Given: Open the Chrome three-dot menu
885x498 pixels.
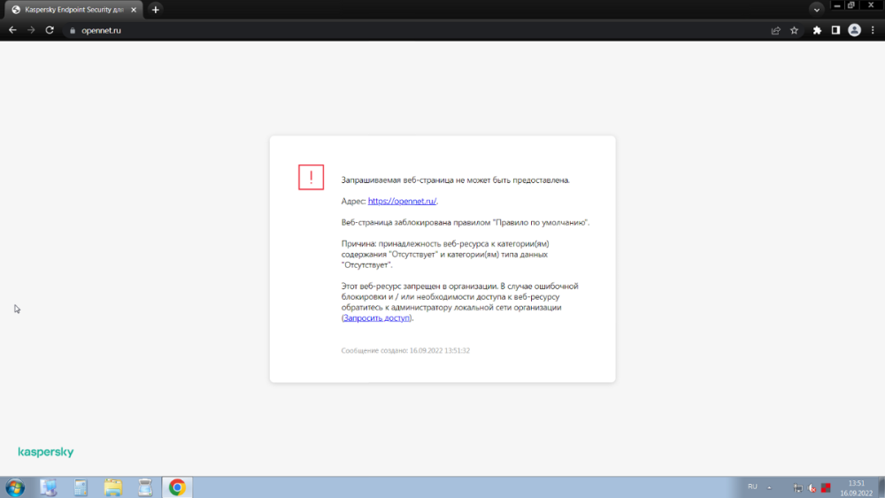Looking at the screenshot, I should (x=872, y=30).
